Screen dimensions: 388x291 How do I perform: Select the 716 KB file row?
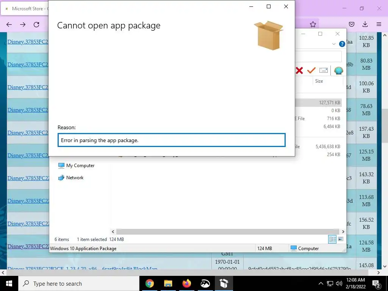318,119
